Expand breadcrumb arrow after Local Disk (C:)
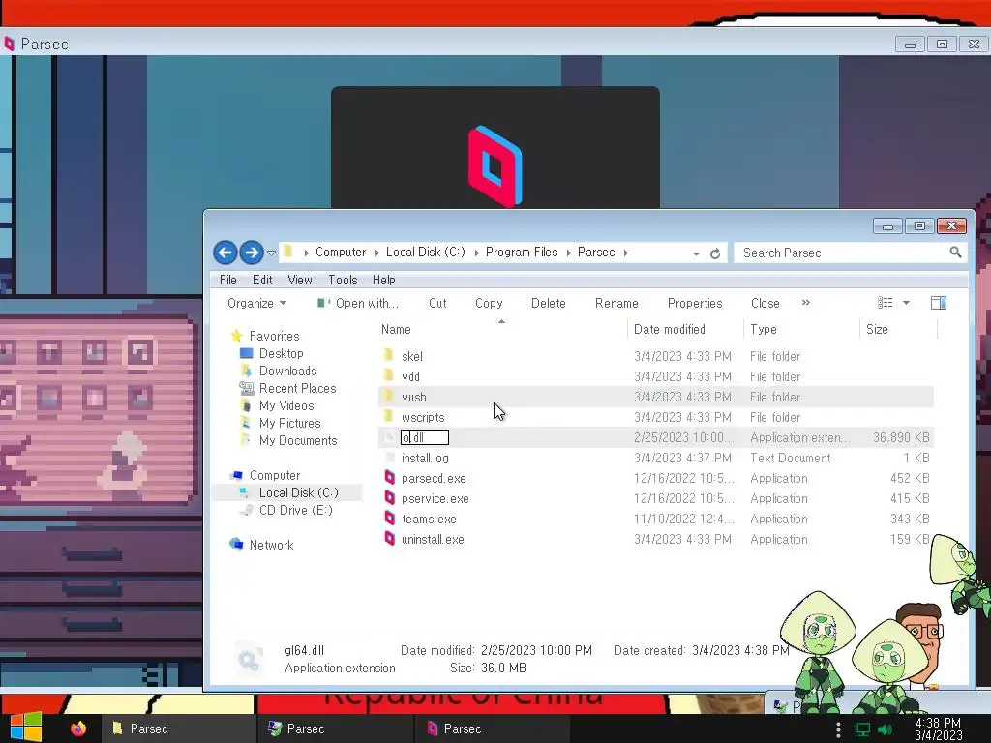 click(476, 253)
